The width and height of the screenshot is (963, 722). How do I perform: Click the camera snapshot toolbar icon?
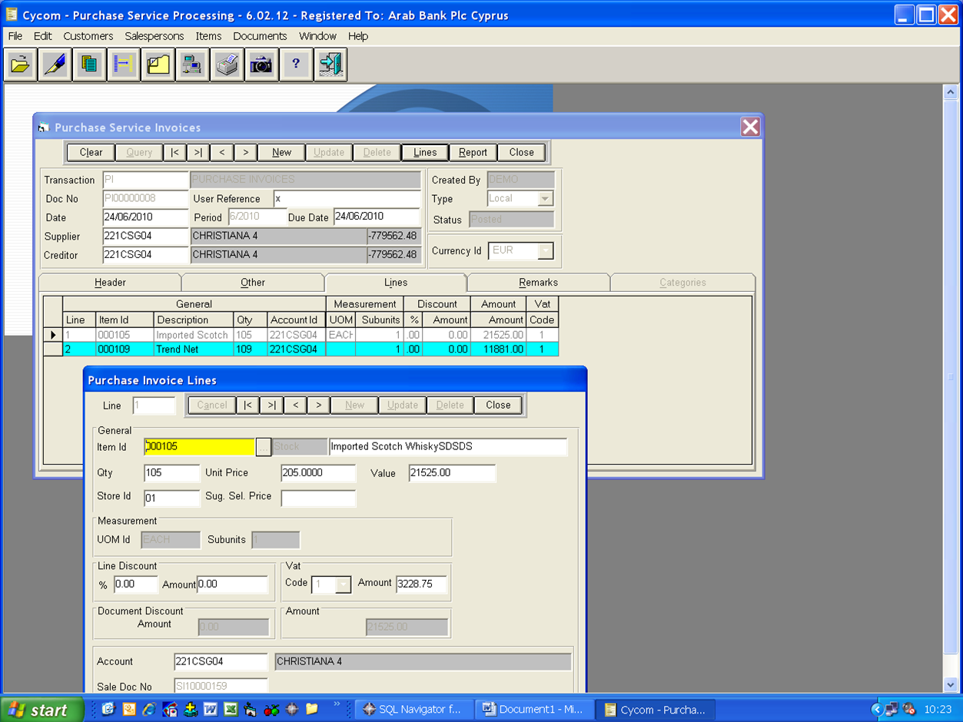(x=261, y=65)
